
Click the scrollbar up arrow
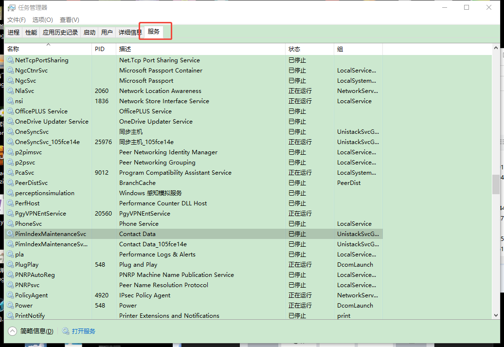coord(496,48)
